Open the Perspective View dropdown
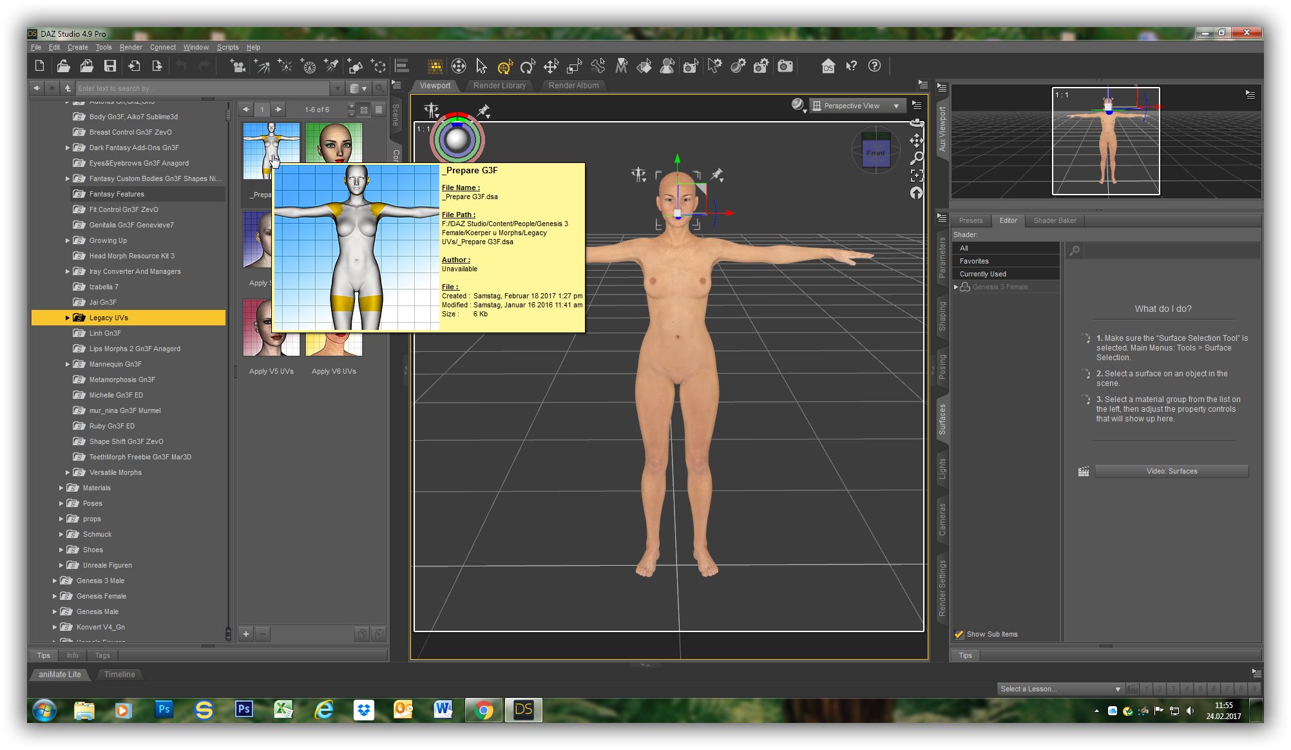The height and width of the screenshot is (750, 1291). (857, 106)
